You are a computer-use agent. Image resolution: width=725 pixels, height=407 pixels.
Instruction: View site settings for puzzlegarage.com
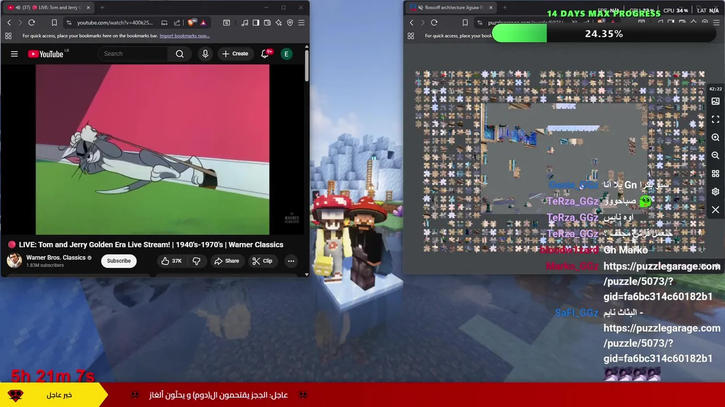(x=480, y=23)
